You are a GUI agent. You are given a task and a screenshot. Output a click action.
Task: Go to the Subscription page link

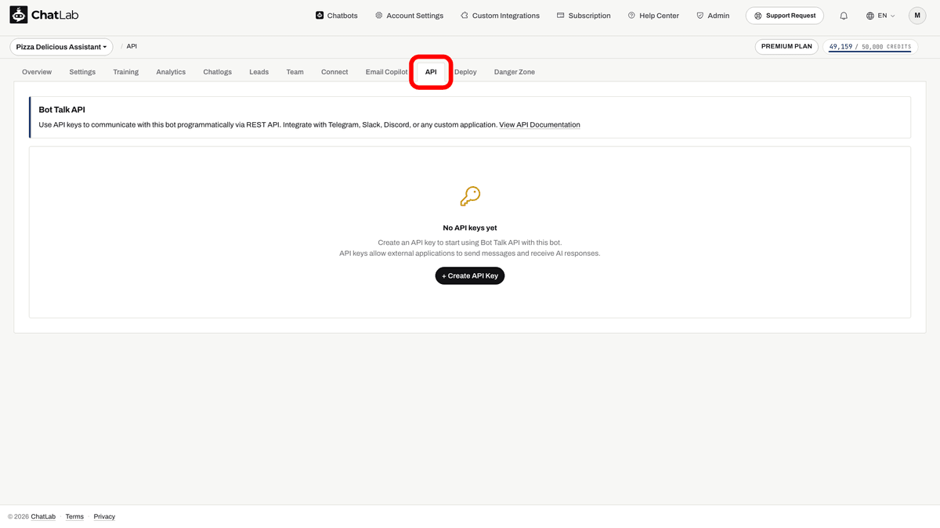coord(584,16)
